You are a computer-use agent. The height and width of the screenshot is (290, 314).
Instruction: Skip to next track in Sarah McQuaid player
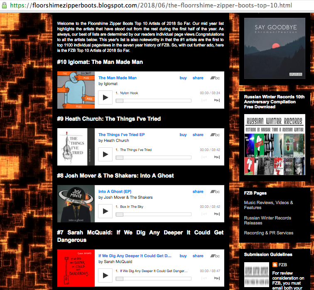(x=217, y=278)
